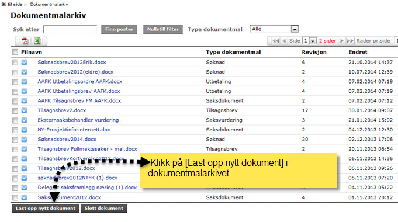Open Søknadsbrev2014.docx file link

point(67,139)
